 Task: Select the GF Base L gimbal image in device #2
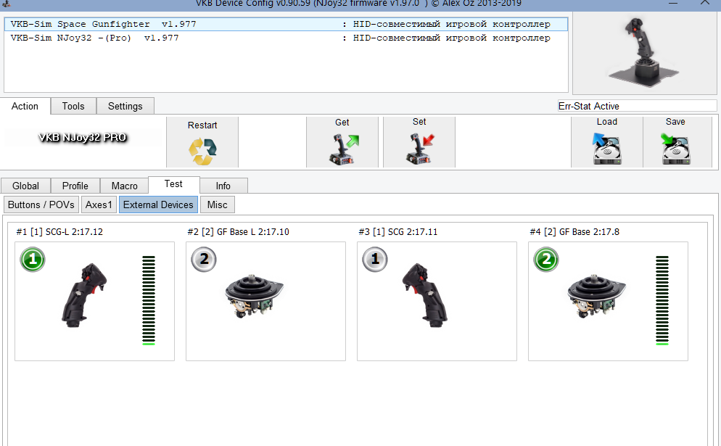coord(255,297)
